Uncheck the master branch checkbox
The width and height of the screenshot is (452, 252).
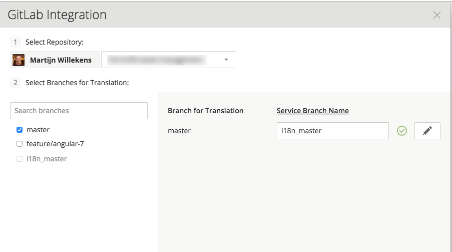click(20, 130)
